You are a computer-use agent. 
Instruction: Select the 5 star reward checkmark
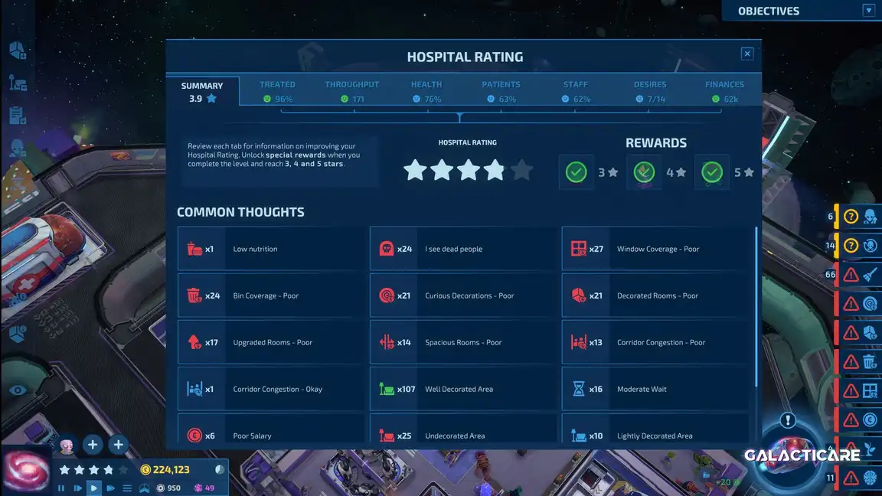point(712,172)
